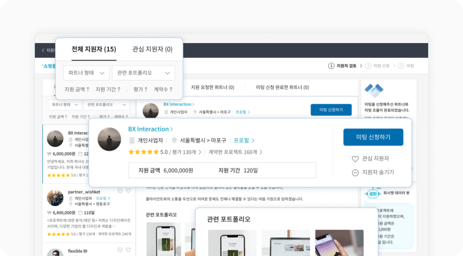Screen dimensions: 463x256
Task: Select step 2 미팅 신청
Action: coord(378,66)
